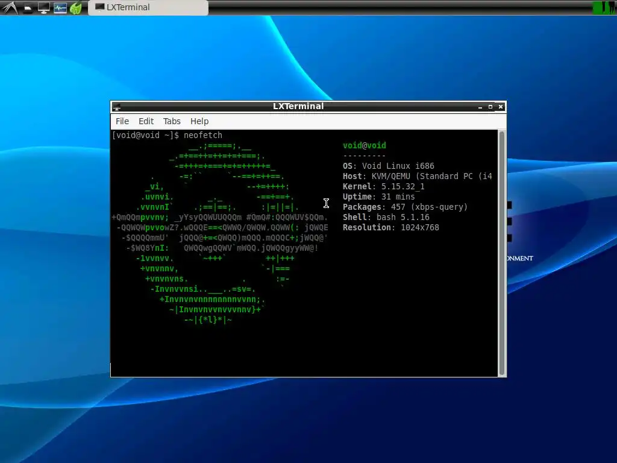The image size is (617, 463).
Task: Click the 'Packages: 457 (xbps-query)' line
Action: tap(406, 207)
